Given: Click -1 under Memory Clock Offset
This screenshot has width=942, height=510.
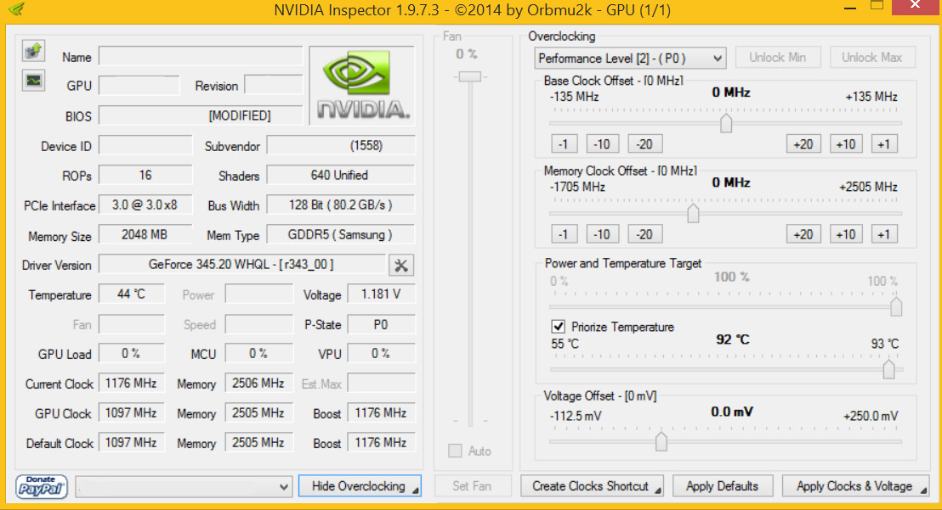Looking at the screenshot, I should click(x=564, y=233).
